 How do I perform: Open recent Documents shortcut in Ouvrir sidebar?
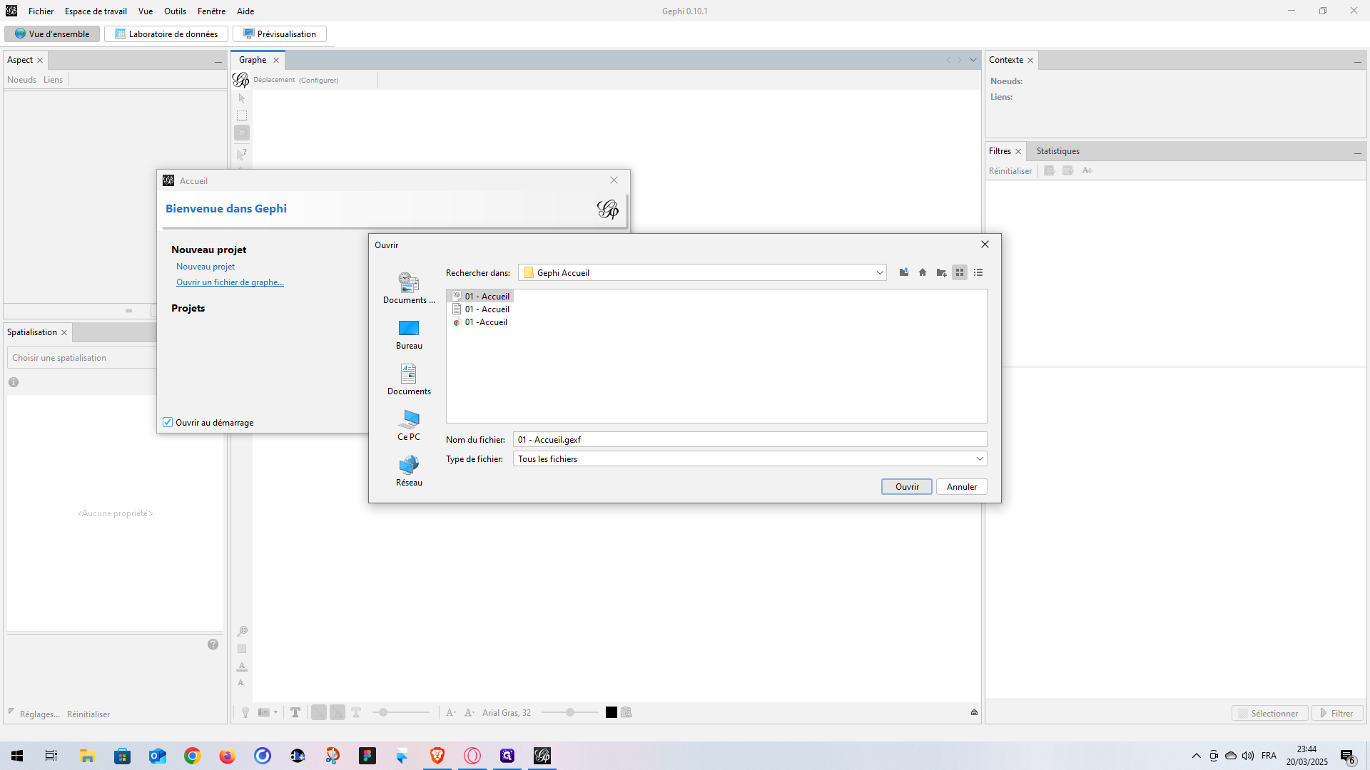[x=409, y=288]
